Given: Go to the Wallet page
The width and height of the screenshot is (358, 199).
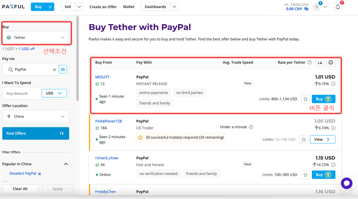Looking at the screenshot, I should [x=129, y=7].
